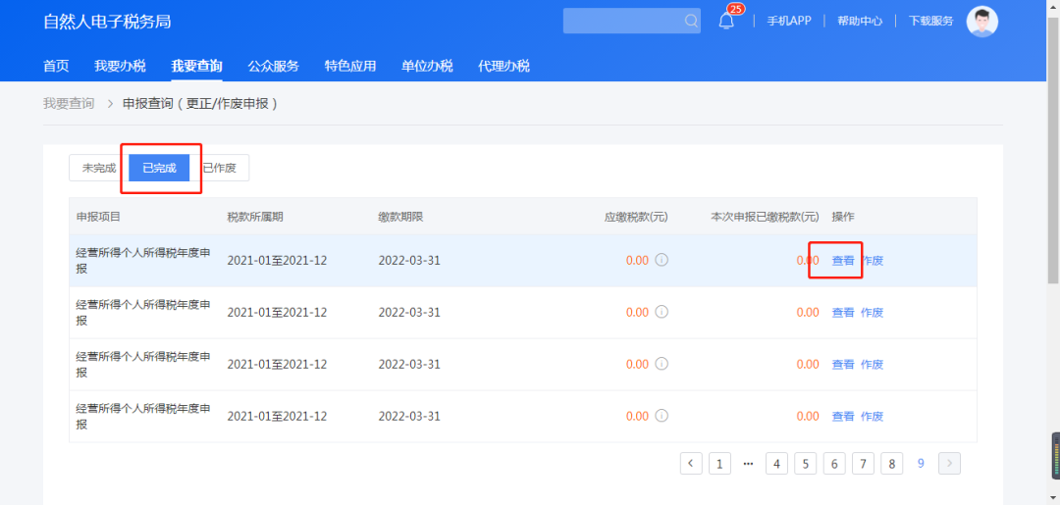Screen dimensions: 1060x505
Task: Click 作废 in fourth row
Action: [x=873, y=417]
